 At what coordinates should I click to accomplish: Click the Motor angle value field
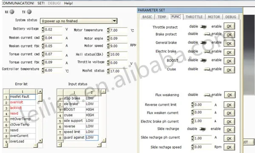(119, 39)
